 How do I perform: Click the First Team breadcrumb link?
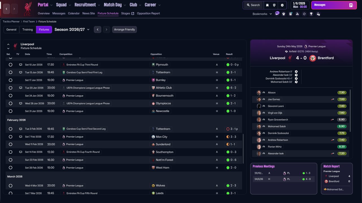(29, 21)
